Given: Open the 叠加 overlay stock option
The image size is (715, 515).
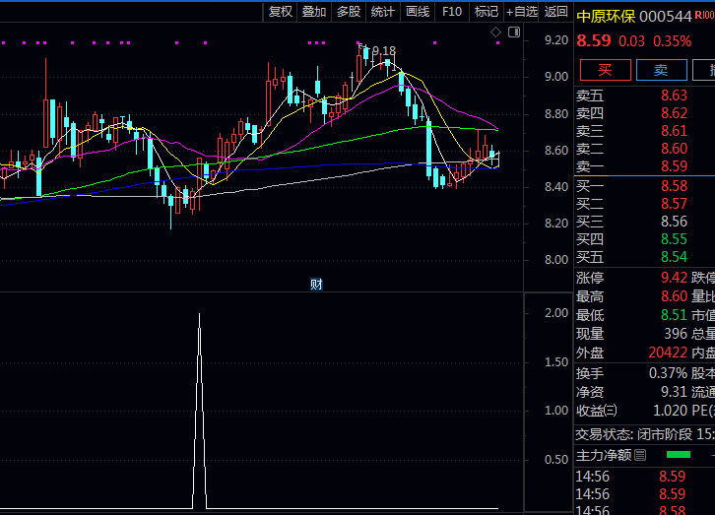Looking at the screenshot, I should [314, 12].
